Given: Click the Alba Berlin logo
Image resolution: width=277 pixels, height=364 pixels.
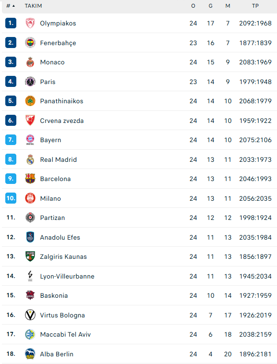Looking at the screenshot, I should [30, 354].
